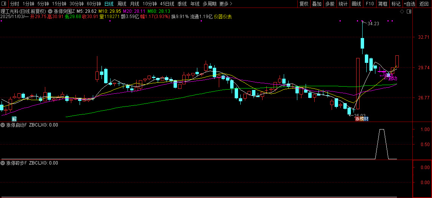The image size is (432, 198).
Task: Select the 10分钟 period tab
Action: coord(150,4)
